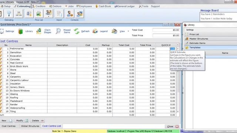Click the edit icon beside Steel

tap(1, 73)
